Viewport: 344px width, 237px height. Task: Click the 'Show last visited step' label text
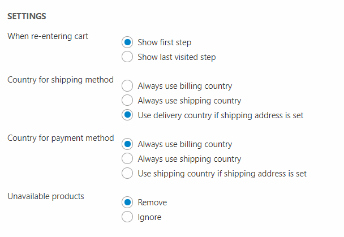point(177,57)
